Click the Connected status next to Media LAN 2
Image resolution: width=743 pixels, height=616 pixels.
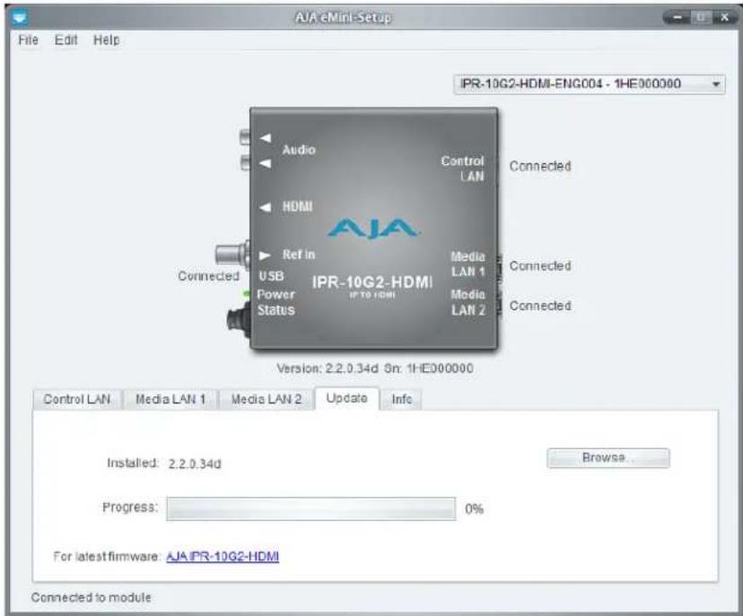(540, 306)
